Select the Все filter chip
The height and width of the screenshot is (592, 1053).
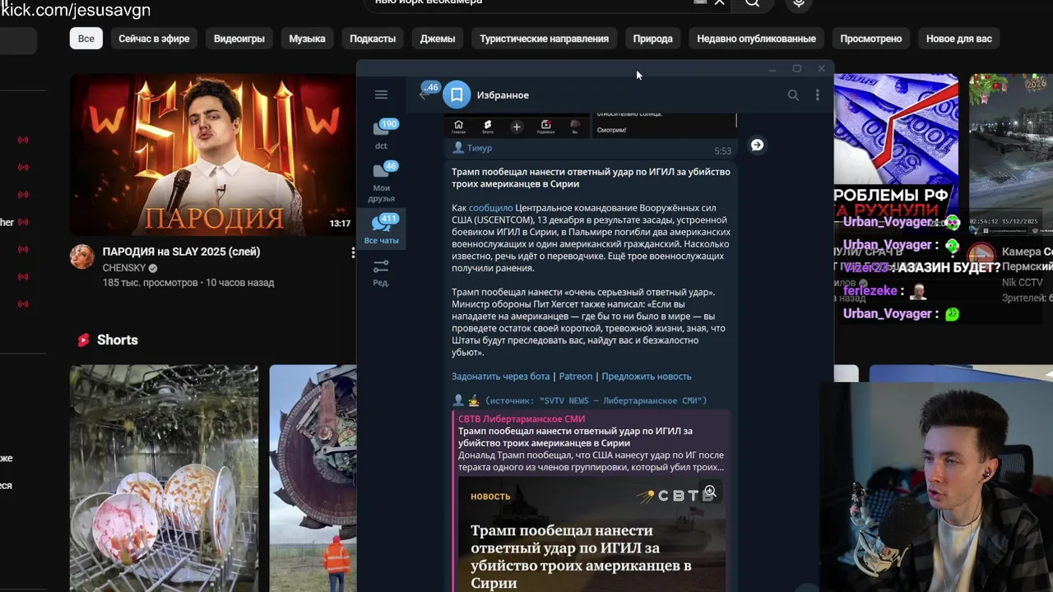coord(86,39)
